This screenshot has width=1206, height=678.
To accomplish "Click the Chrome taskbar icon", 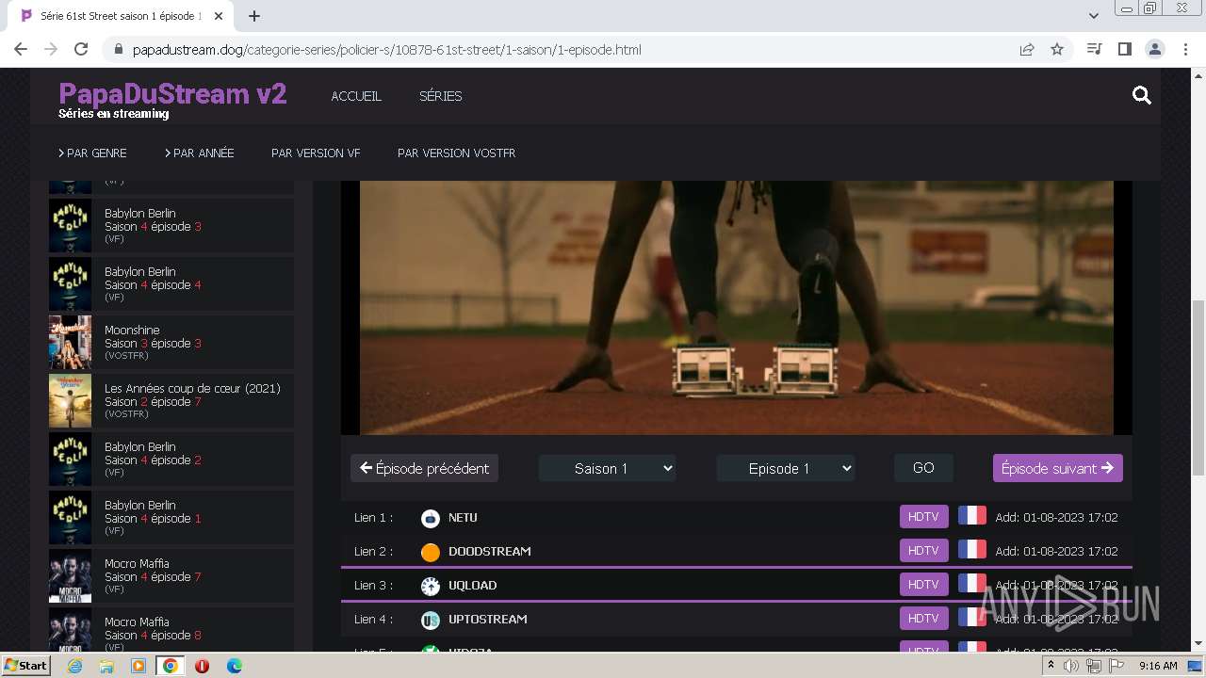I will point(171,666).
